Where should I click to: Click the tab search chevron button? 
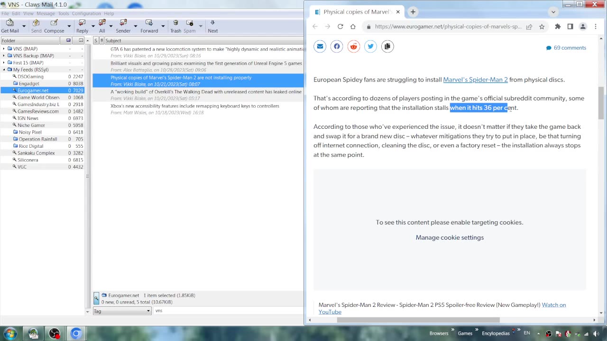[553, 12]
